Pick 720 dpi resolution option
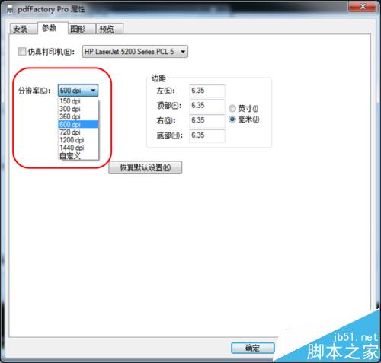Viewport: 381px width, 363px height. (78, 132)
